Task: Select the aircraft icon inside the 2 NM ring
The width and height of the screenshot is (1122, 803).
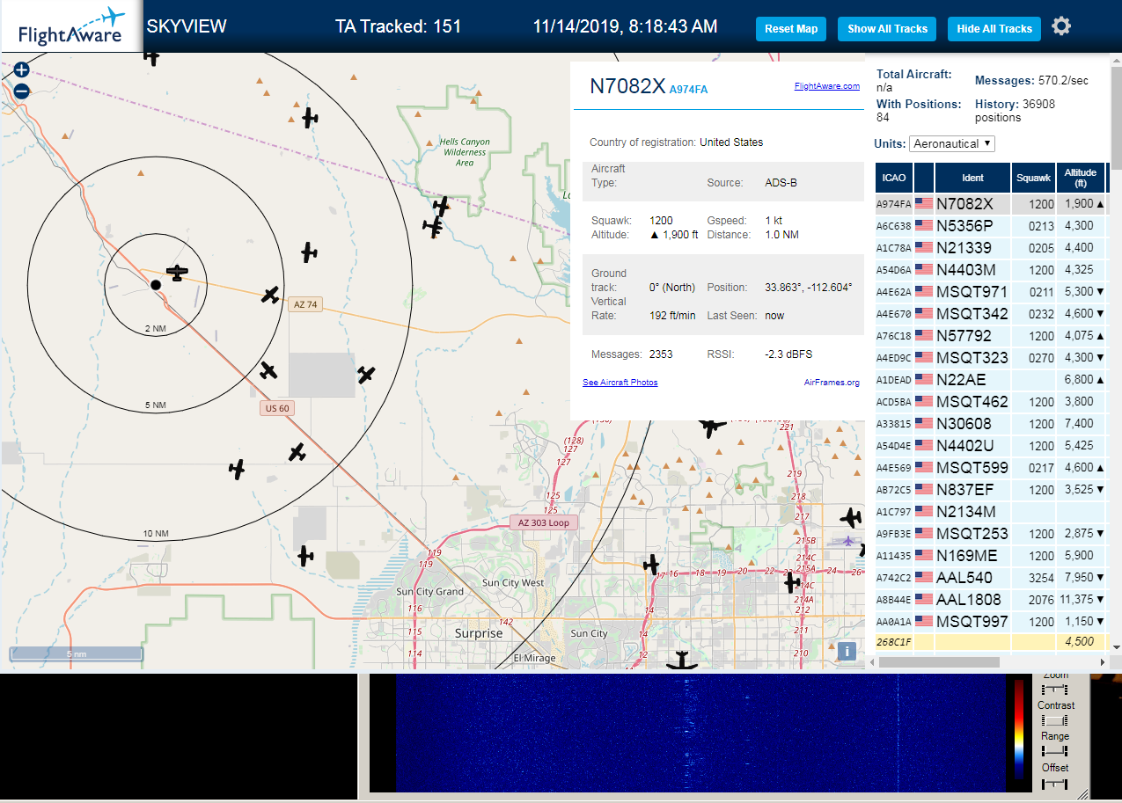Action: 178,273
